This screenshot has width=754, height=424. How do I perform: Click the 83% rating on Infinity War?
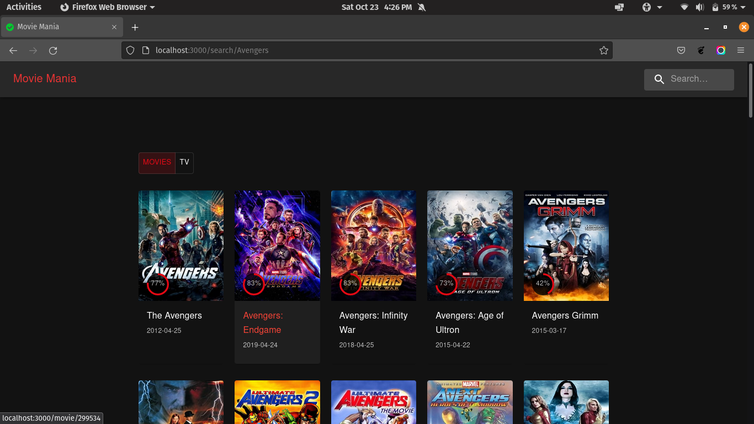click(350, 284)
